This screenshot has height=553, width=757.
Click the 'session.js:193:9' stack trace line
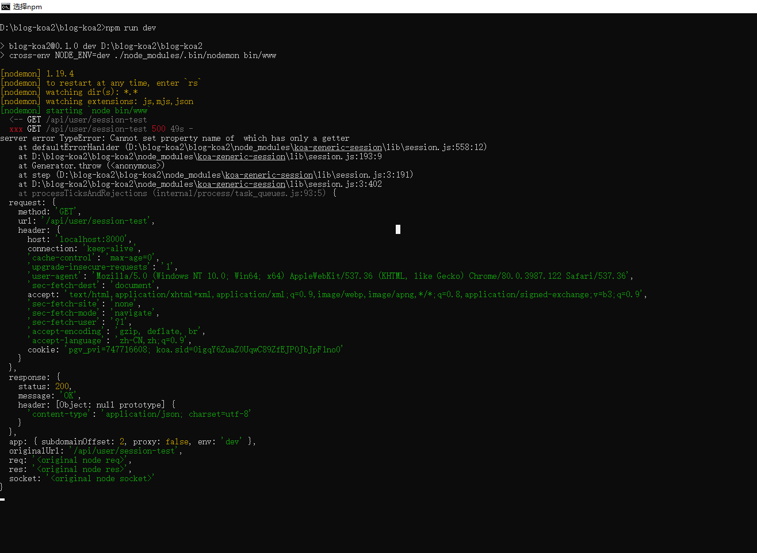(x=200, y=156)
